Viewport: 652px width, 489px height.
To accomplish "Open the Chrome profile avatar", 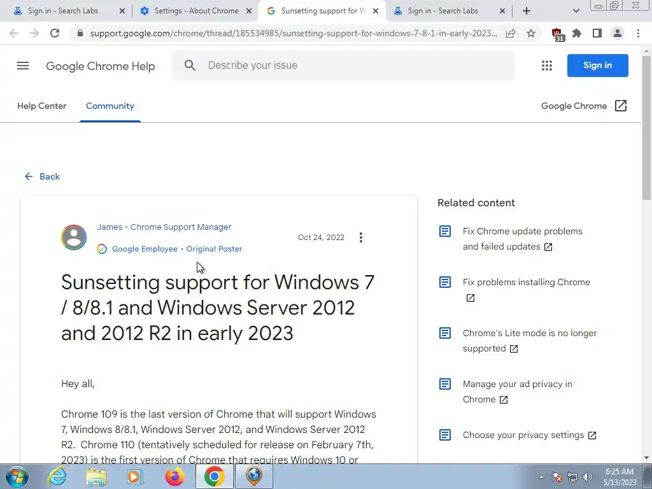I will click(x=618, y=33).
